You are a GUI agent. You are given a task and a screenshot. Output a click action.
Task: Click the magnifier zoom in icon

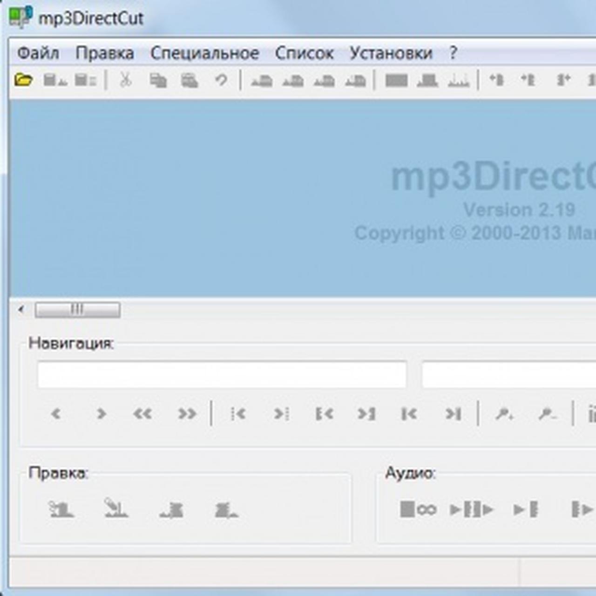click(x=505, y=413)
